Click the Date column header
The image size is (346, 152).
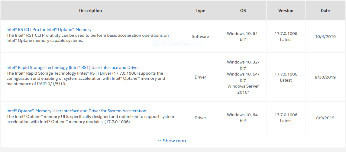[x=325, y=11]
